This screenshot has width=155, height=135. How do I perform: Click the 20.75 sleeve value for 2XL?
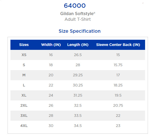(118, 105)
